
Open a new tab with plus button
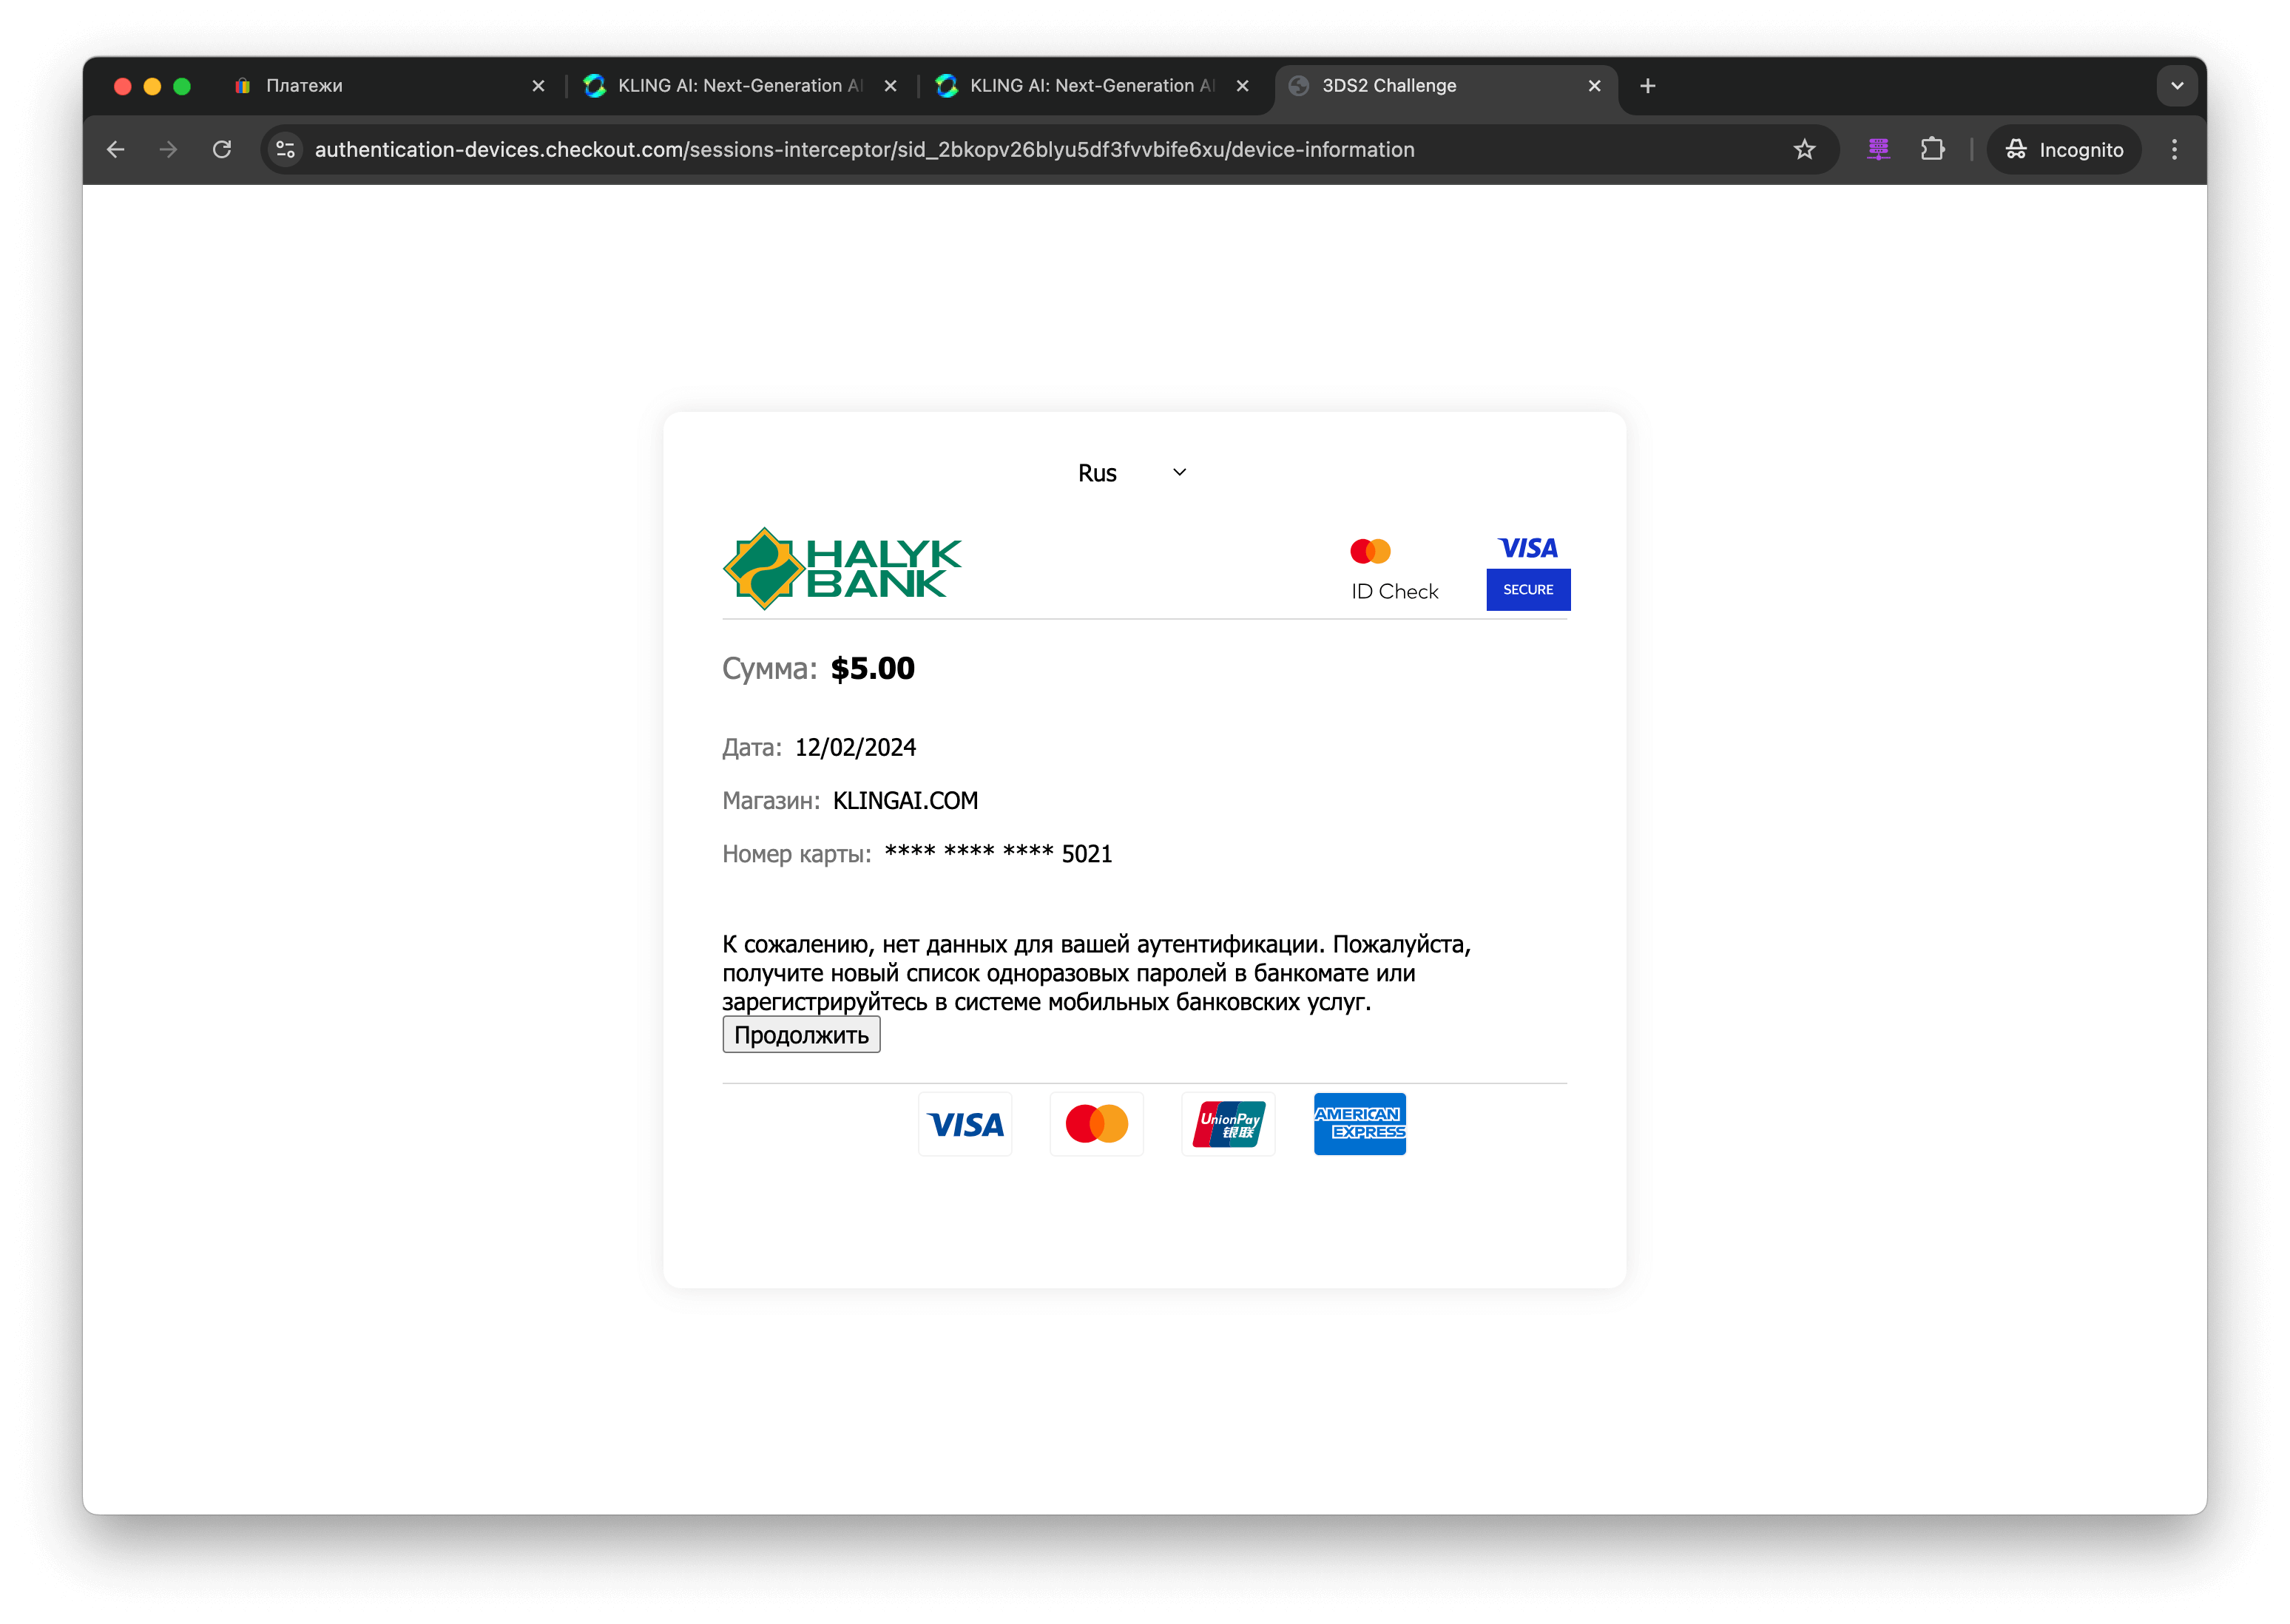coord(1647,86)
